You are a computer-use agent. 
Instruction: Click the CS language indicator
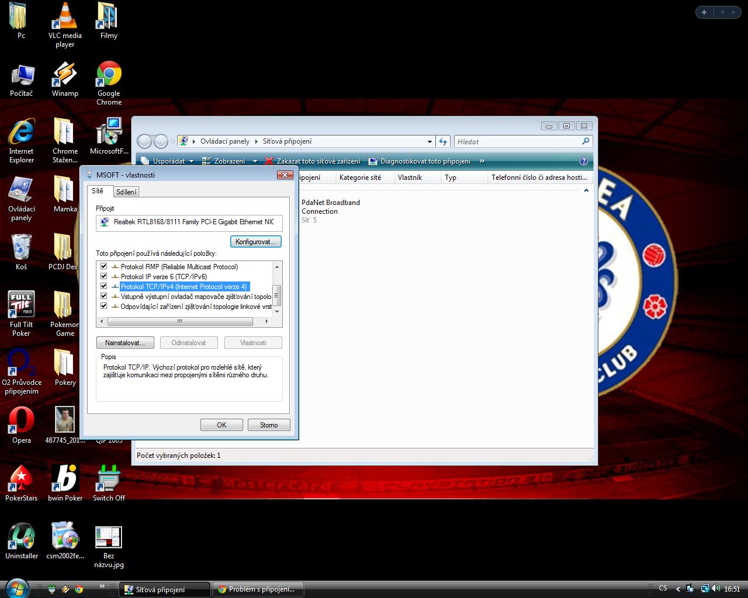(x=663, y=589)
